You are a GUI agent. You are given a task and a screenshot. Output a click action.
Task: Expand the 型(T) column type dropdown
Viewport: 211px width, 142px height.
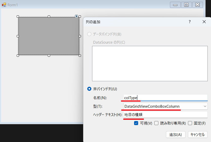tap(205, 106)
